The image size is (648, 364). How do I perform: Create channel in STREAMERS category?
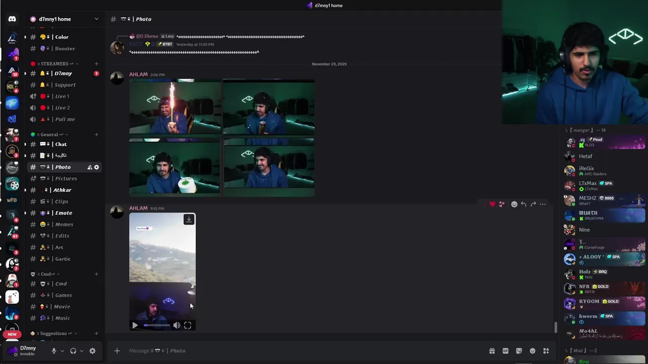point(96,64)
